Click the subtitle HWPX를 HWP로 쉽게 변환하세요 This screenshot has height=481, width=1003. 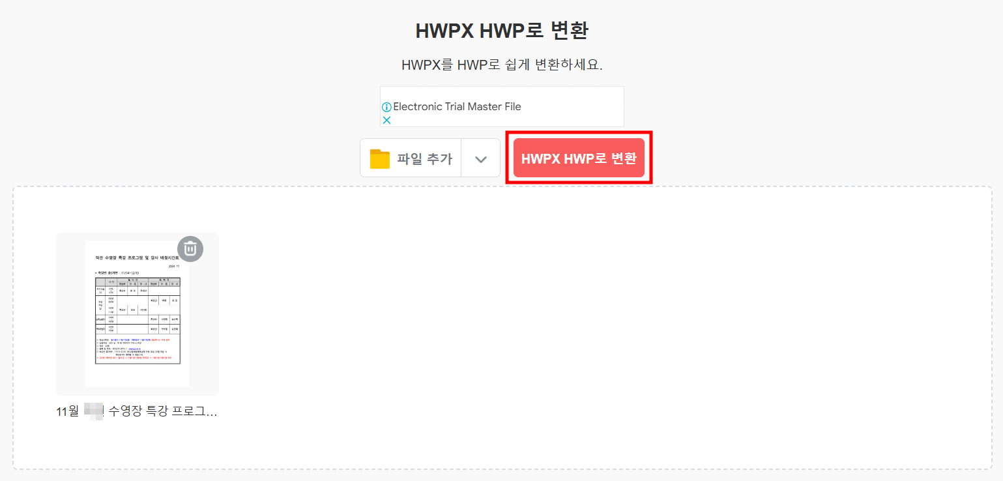(502, 65)
